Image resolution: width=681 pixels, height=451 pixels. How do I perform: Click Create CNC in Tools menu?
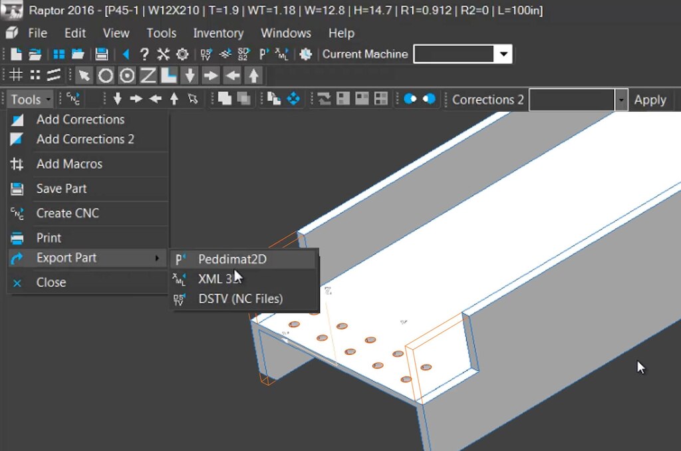(x=67, y=214)
